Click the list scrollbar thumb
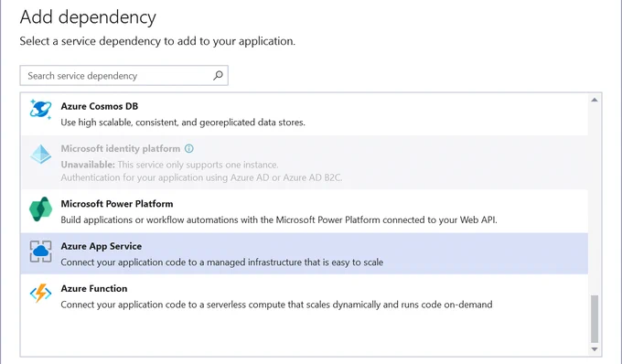 click(x=595, y=319)
